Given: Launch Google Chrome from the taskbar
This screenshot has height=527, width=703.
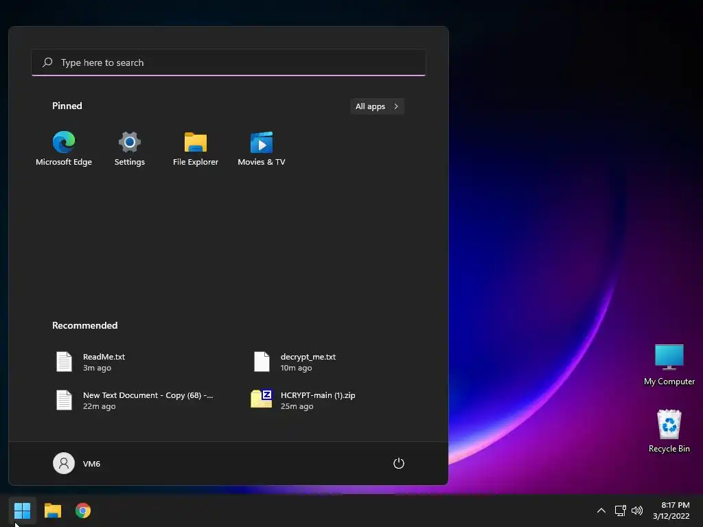Looking at the screenshot, I should point(83,511).
